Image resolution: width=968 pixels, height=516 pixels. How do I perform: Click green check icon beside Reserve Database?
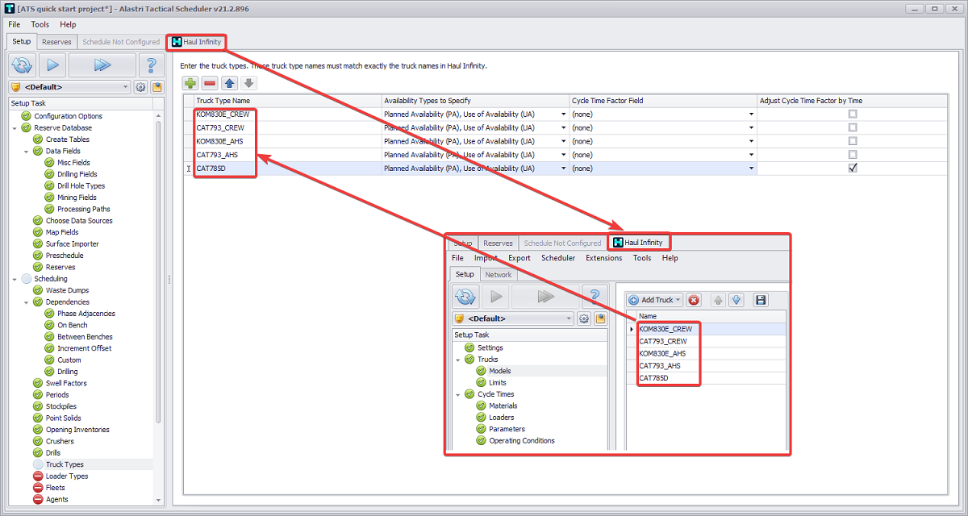point(26,127)
